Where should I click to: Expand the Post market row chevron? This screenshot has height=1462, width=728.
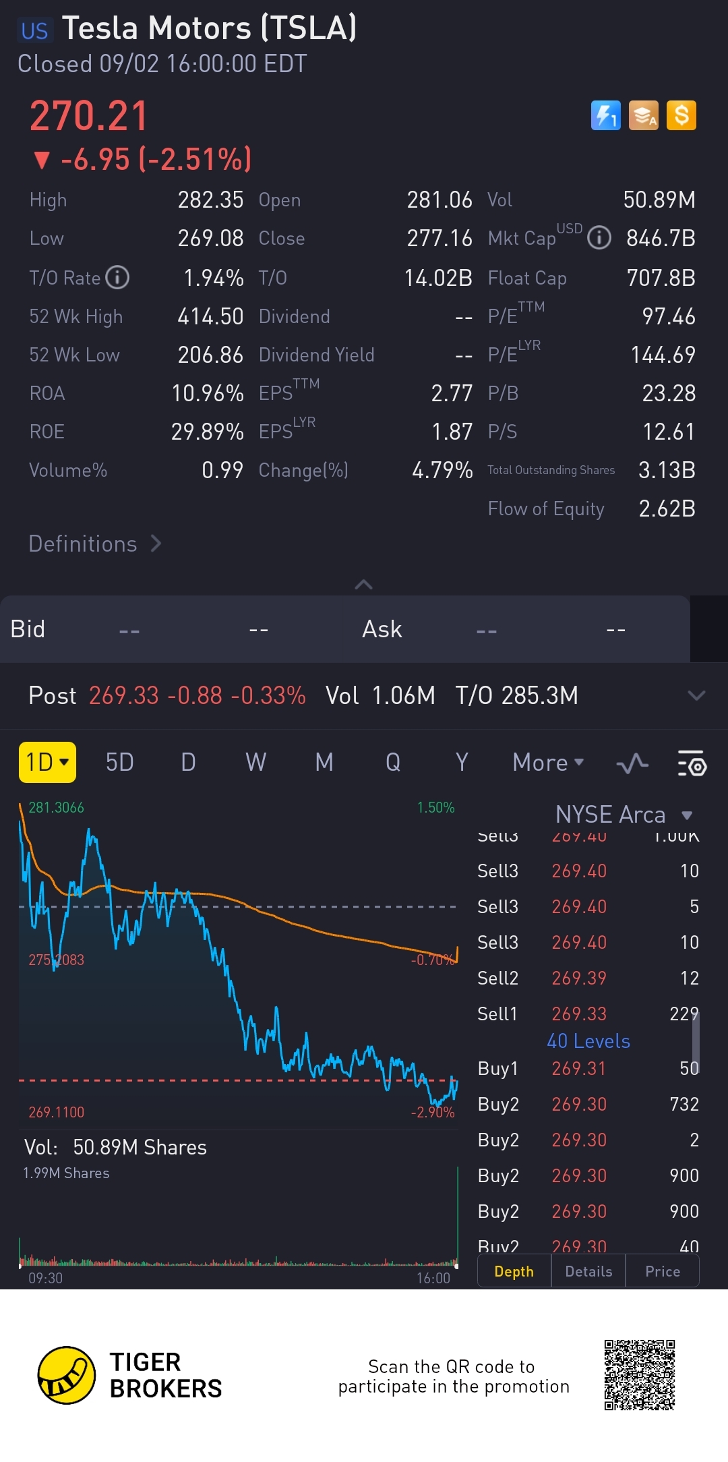(x=696, y=695)
